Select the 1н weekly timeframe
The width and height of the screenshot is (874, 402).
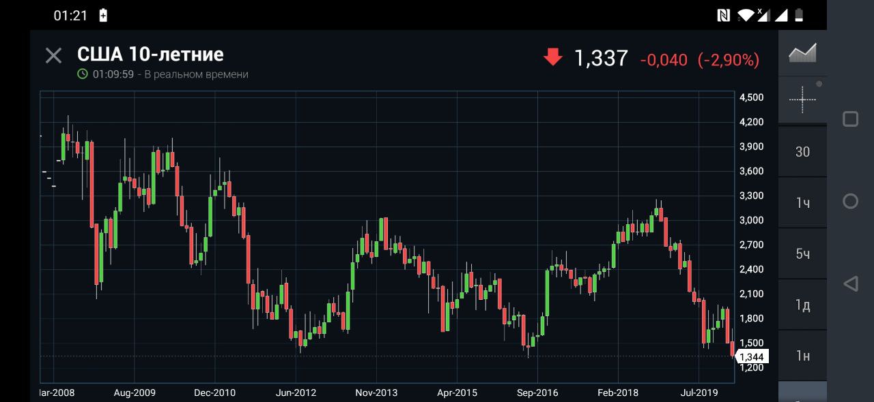[802, 356]
